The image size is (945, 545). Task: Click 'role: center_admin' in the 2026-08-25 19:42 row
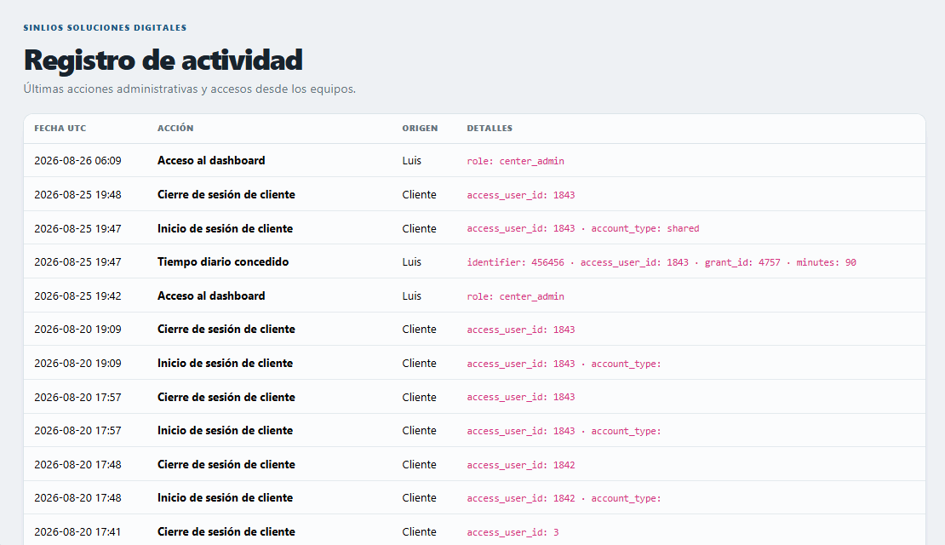click(515, 296)
